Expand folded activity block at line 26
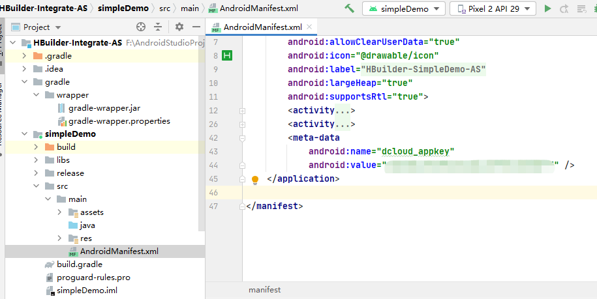The width and height of the screenshot is (597, 299). [242, 124]
